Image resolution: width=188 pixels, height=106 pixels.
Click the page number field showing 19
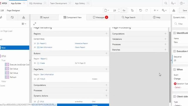tap(114, 11)
